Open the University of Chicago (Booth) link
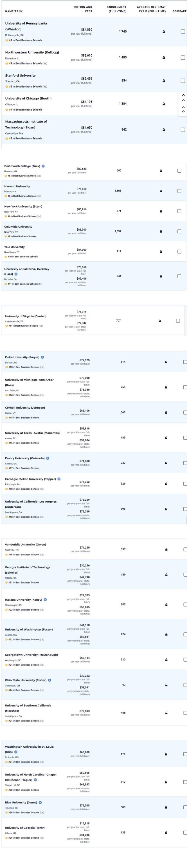 pos(28,99)
